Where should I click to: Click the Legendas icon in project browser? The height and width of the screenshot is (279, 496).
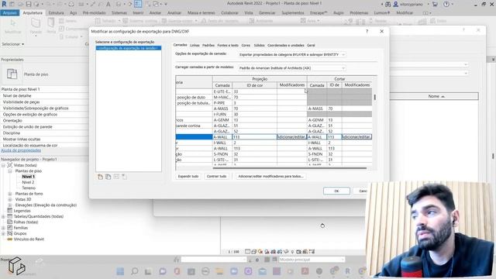10,211
